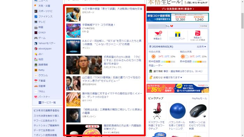The width and height of the screenshot is (244, 137).
Task: Open the テレビ sidebar icon
Action: pos(36,22)
